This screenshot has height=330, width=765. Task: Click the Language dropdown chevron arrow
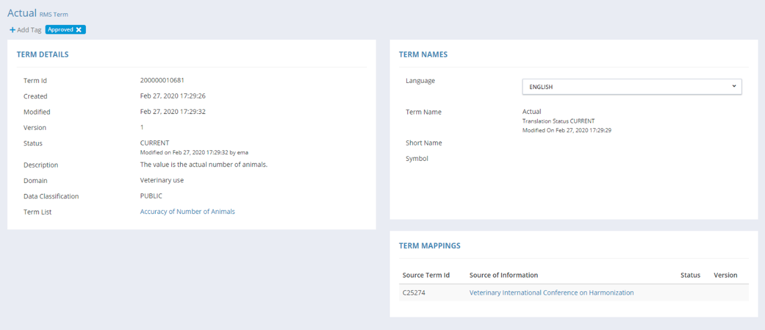pyautogui.click(x=734, y=86)
